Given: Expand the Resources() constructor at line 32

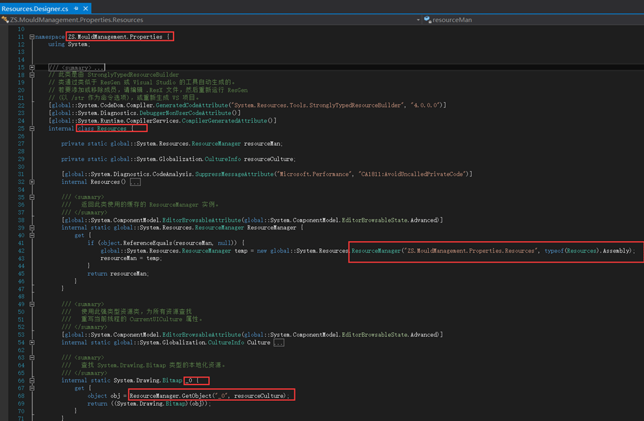Looking at the screenshot, I should pyautogui.click(x=32, y=182).
